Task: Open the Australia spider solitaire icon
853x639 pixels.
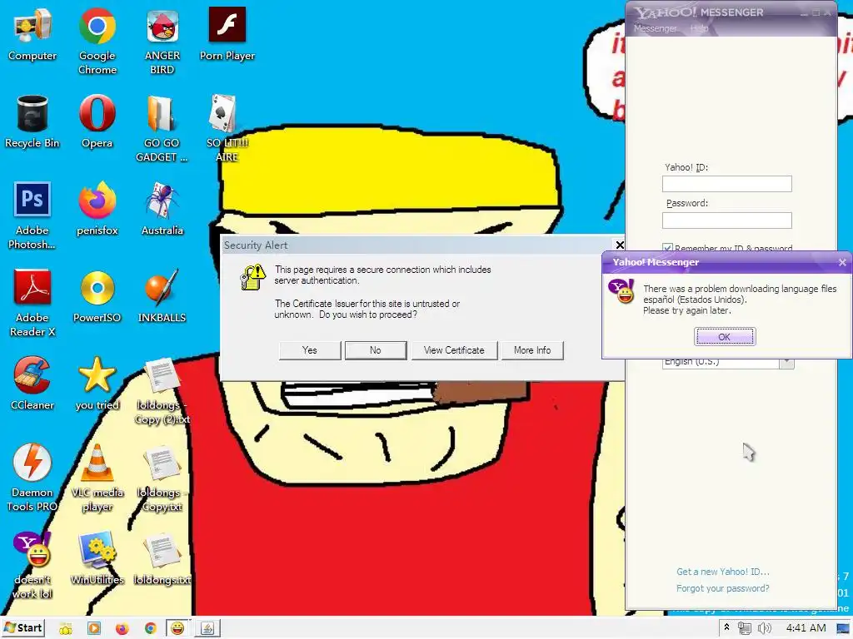Action: [x=162, y=209]
